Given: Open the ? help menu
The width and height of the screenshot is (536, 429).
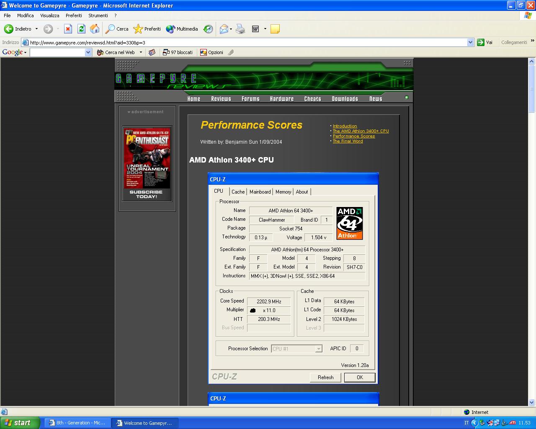Looking at the screenshot, I should (x=115, y=16).
